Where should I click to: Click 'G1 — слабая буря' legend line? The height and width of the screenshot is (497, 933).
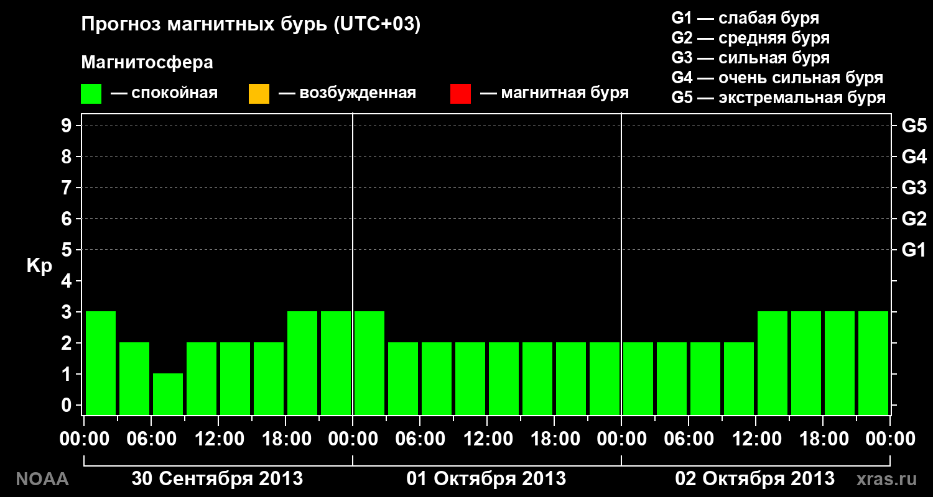(745, 18)
